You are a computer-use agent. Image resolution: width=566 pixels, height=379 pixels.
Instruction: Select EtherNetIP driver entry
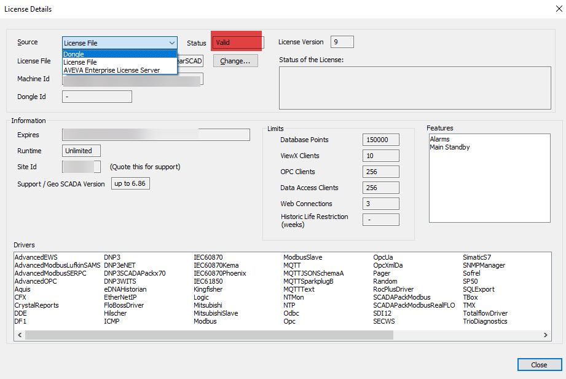pos(120,297)
